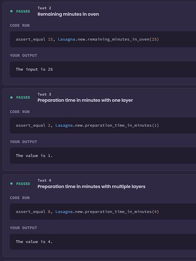The width and height of the screenshot is (196, 261).
Task: Click the CODE RUN heading in Test 3
Action: point(20,112)
